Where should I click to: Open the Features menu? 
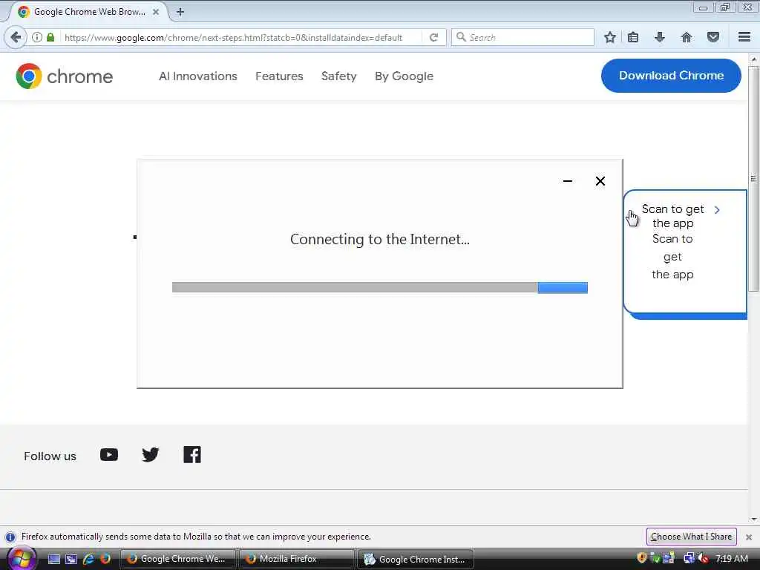coord(279,76)
